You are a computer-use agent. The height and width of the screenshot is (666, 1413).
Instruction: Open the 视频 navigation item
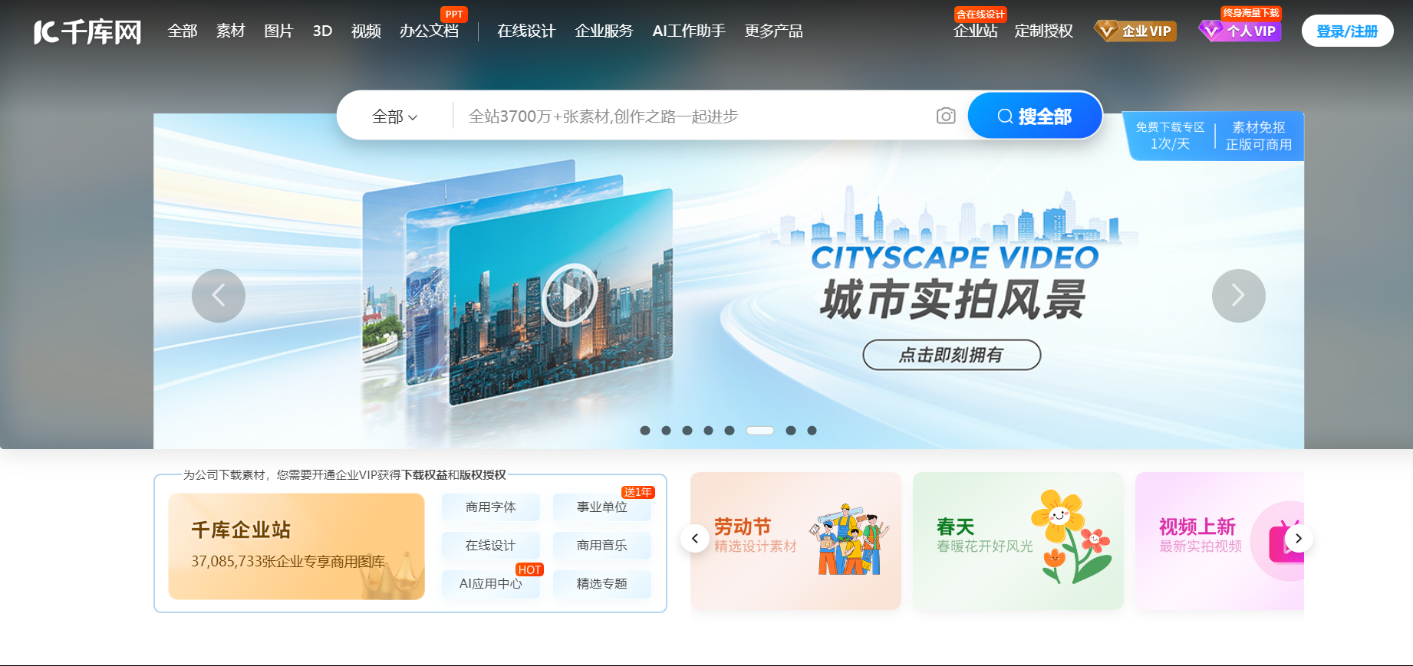(366, 31)
